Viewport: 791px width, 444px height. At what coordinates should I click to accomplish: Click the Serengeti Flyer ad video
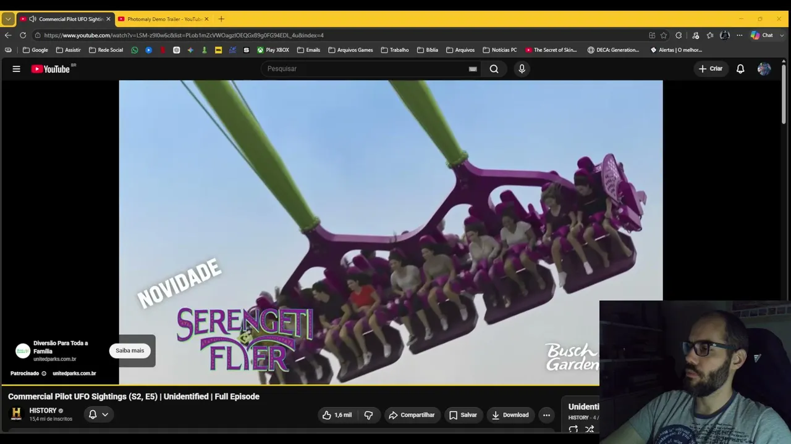(391, 232)
